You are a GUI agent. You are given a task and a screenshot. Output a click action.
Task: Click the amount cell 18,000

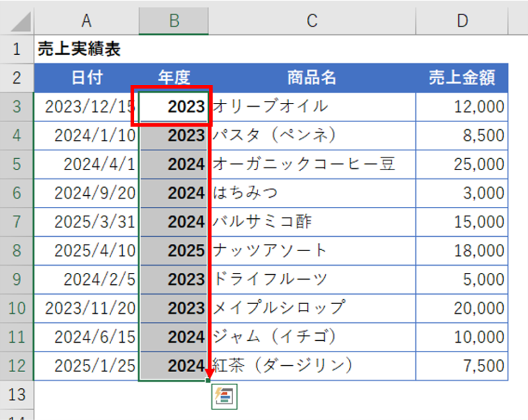click(462, 251)
